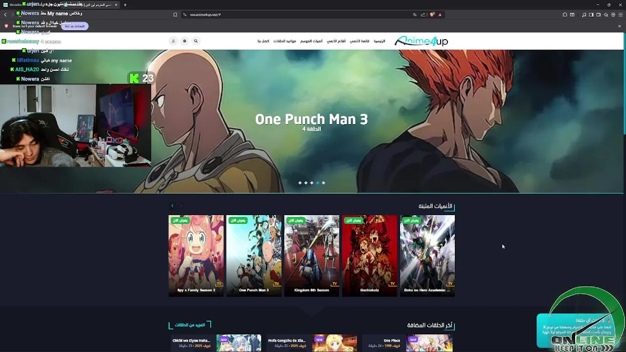Click the جديد badge on One Piece thumbnail
The image size is (626, 352).
[413, 339]
